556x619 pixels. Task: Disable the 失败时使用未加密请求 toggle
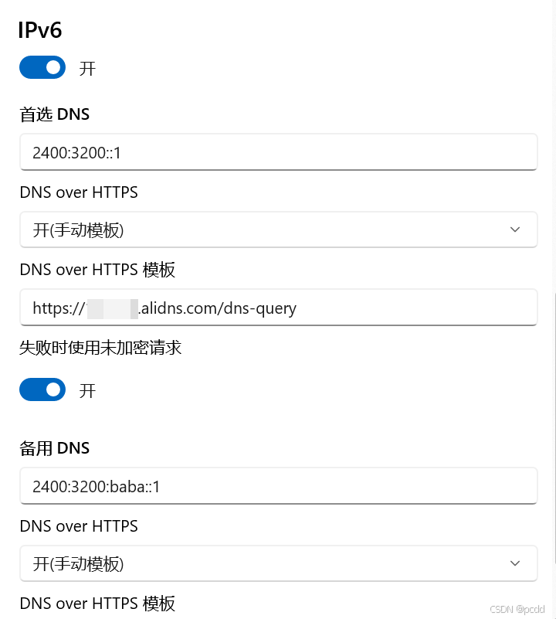coord(42,389)
